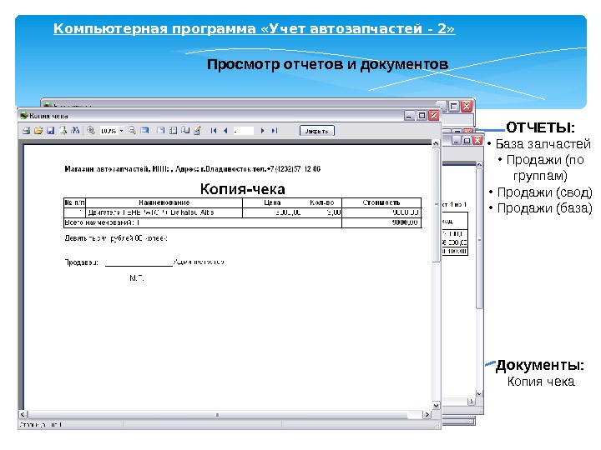Minimize the Копия чека window
601x450 pixels.
click(409, 116)
